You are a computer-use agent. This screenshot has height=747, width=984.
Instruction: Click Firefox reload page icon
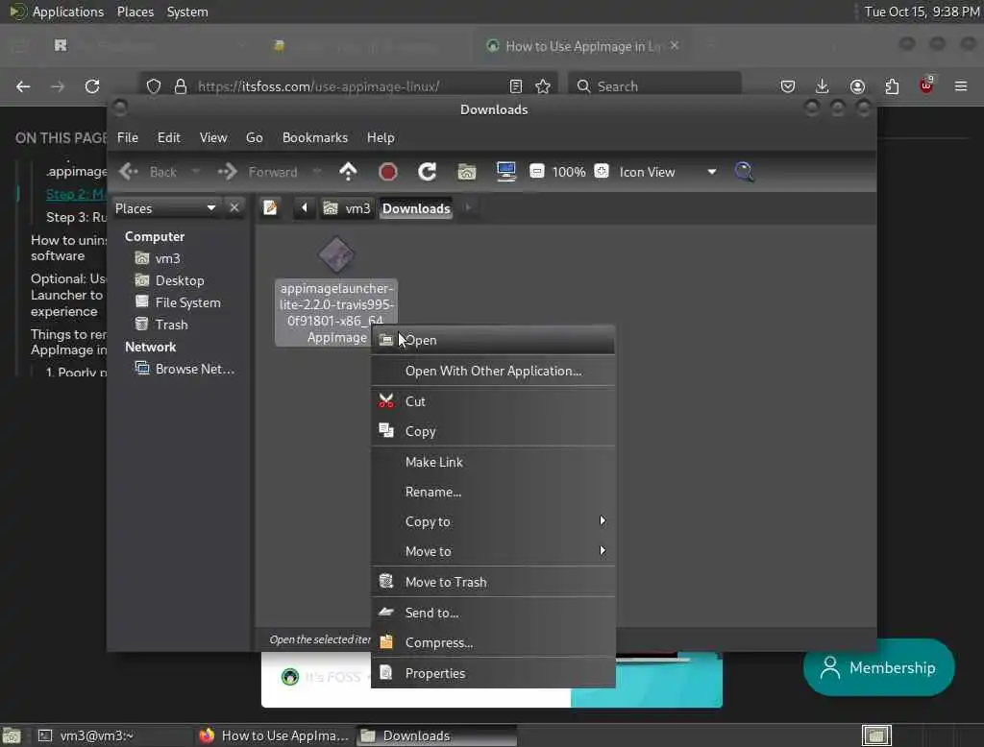[x=92, y=86]
